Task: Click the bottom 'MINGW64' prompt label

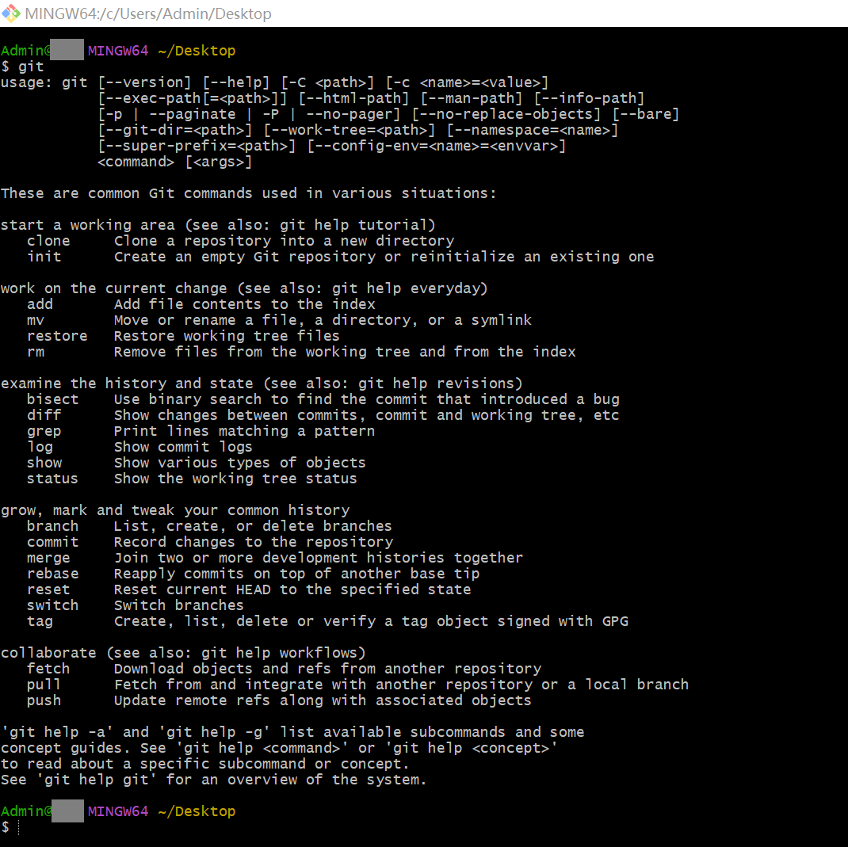Action: [x=118, y=811]
